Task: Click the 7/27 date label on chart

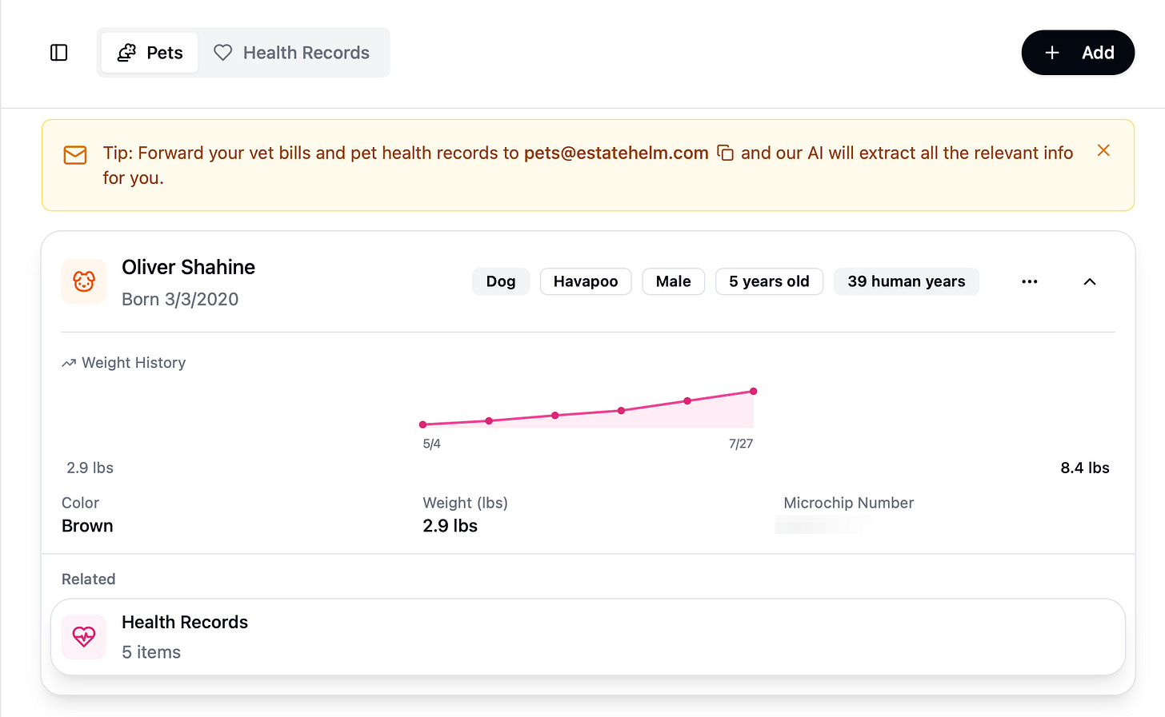Action: coord(741,444)
